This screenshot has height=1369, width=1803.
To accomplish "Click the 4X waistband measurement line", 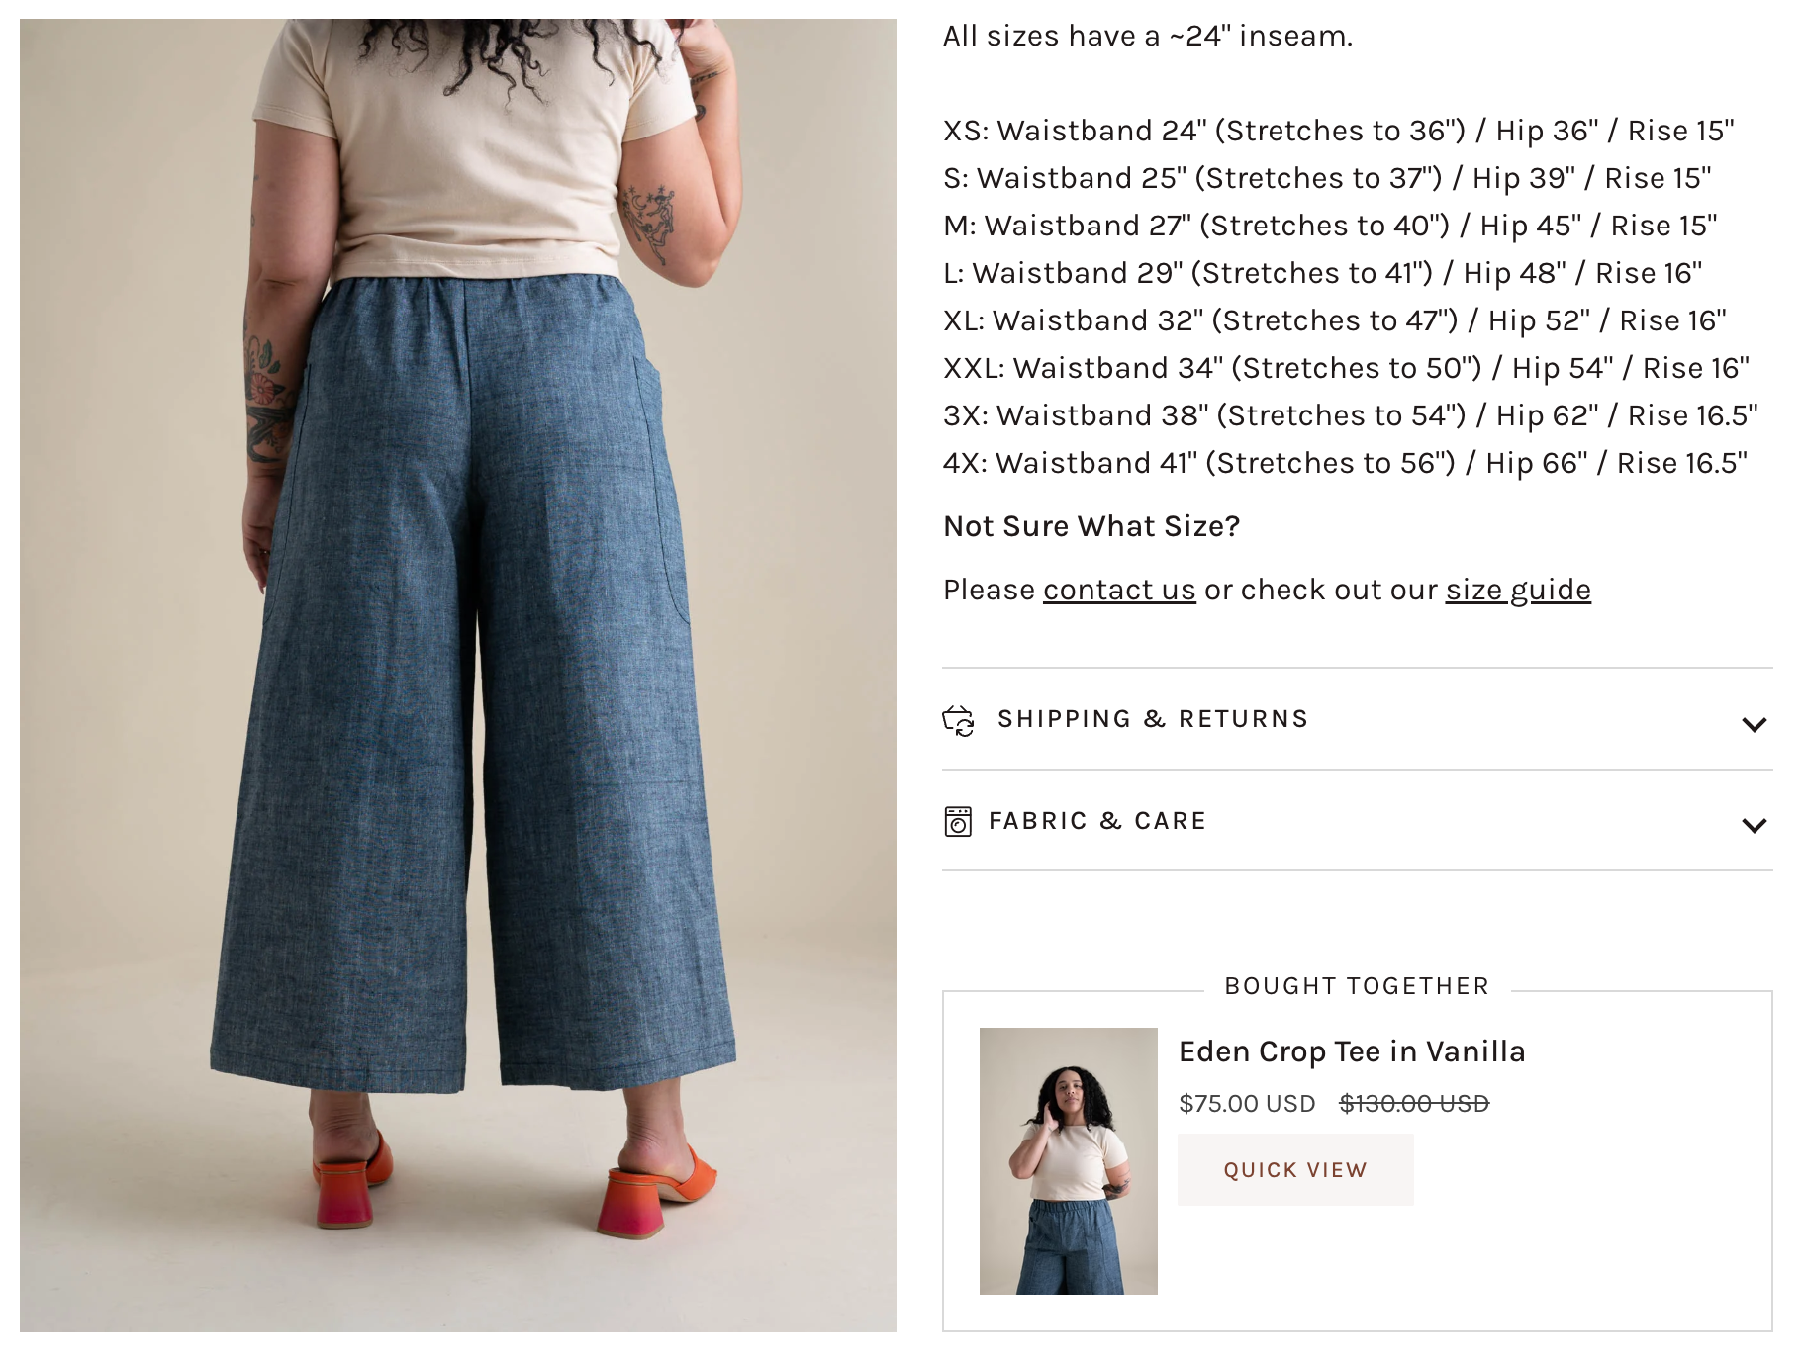I will pos(1345,463).
